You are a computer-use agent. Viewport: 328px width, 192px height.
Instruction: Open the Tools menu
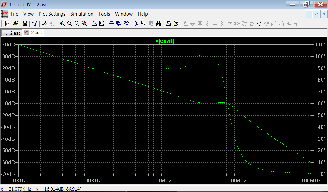click(104, 14)
